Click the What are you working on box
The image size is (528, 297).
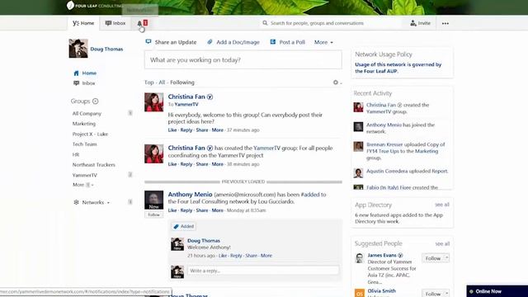[243, 59]
